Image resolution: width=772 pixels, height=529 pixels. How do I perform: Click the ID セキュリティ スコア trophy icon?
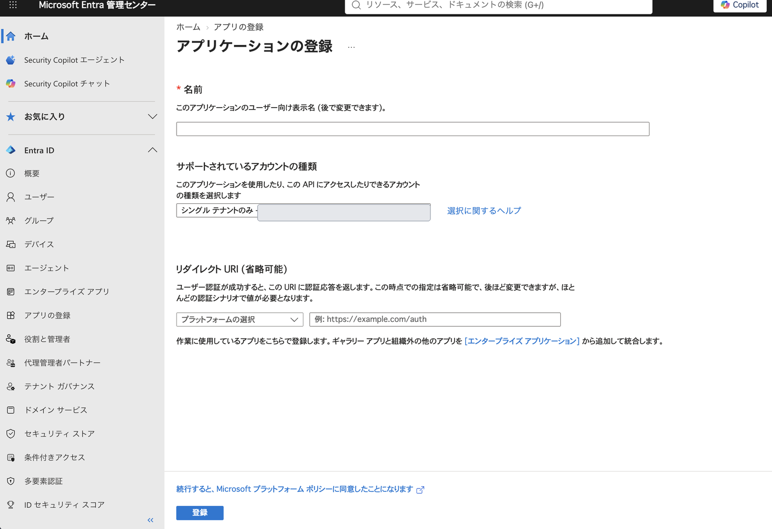pos(11,504)
